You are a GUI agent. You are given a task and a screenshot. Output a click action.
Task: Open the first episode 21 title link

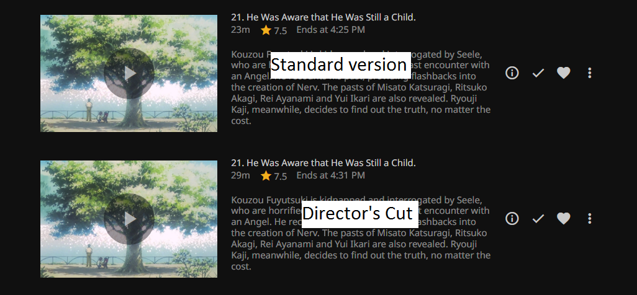coord(323,17)
